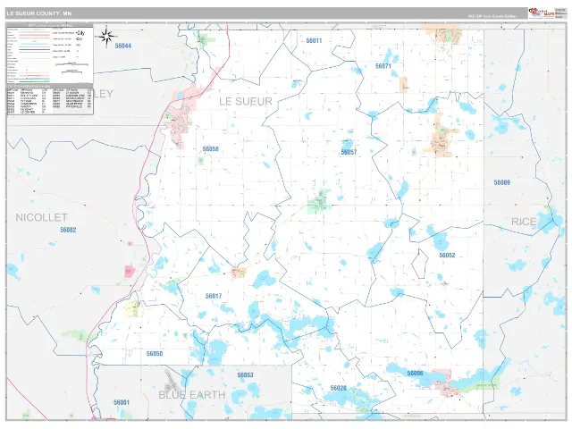Select ZIP code label 56057
This screenshot has width=572, height=429.
[349, 152]
